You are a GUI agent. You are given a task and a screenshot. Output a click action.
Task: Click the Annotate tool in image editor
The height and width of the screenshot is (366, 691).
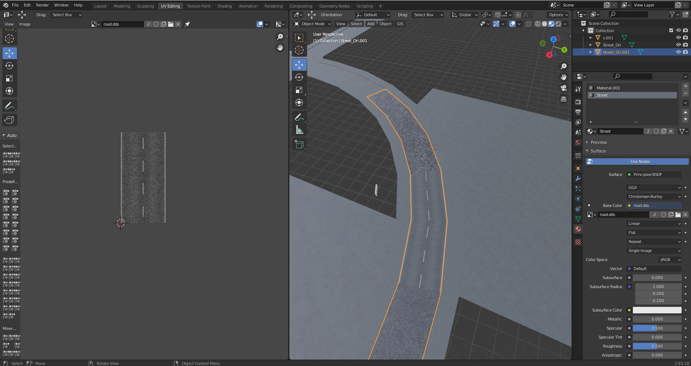tap(9, 106)
